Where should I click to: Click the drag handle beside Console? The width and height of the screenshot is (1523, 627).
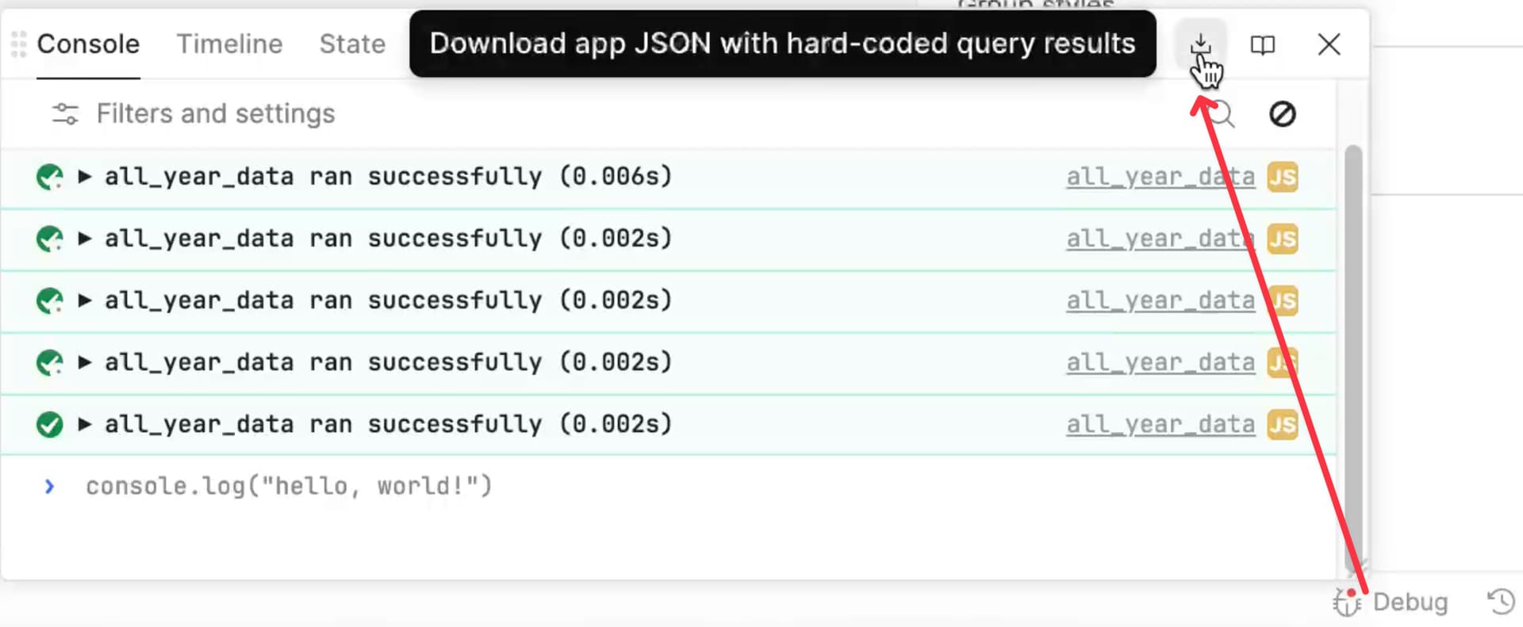18,44
